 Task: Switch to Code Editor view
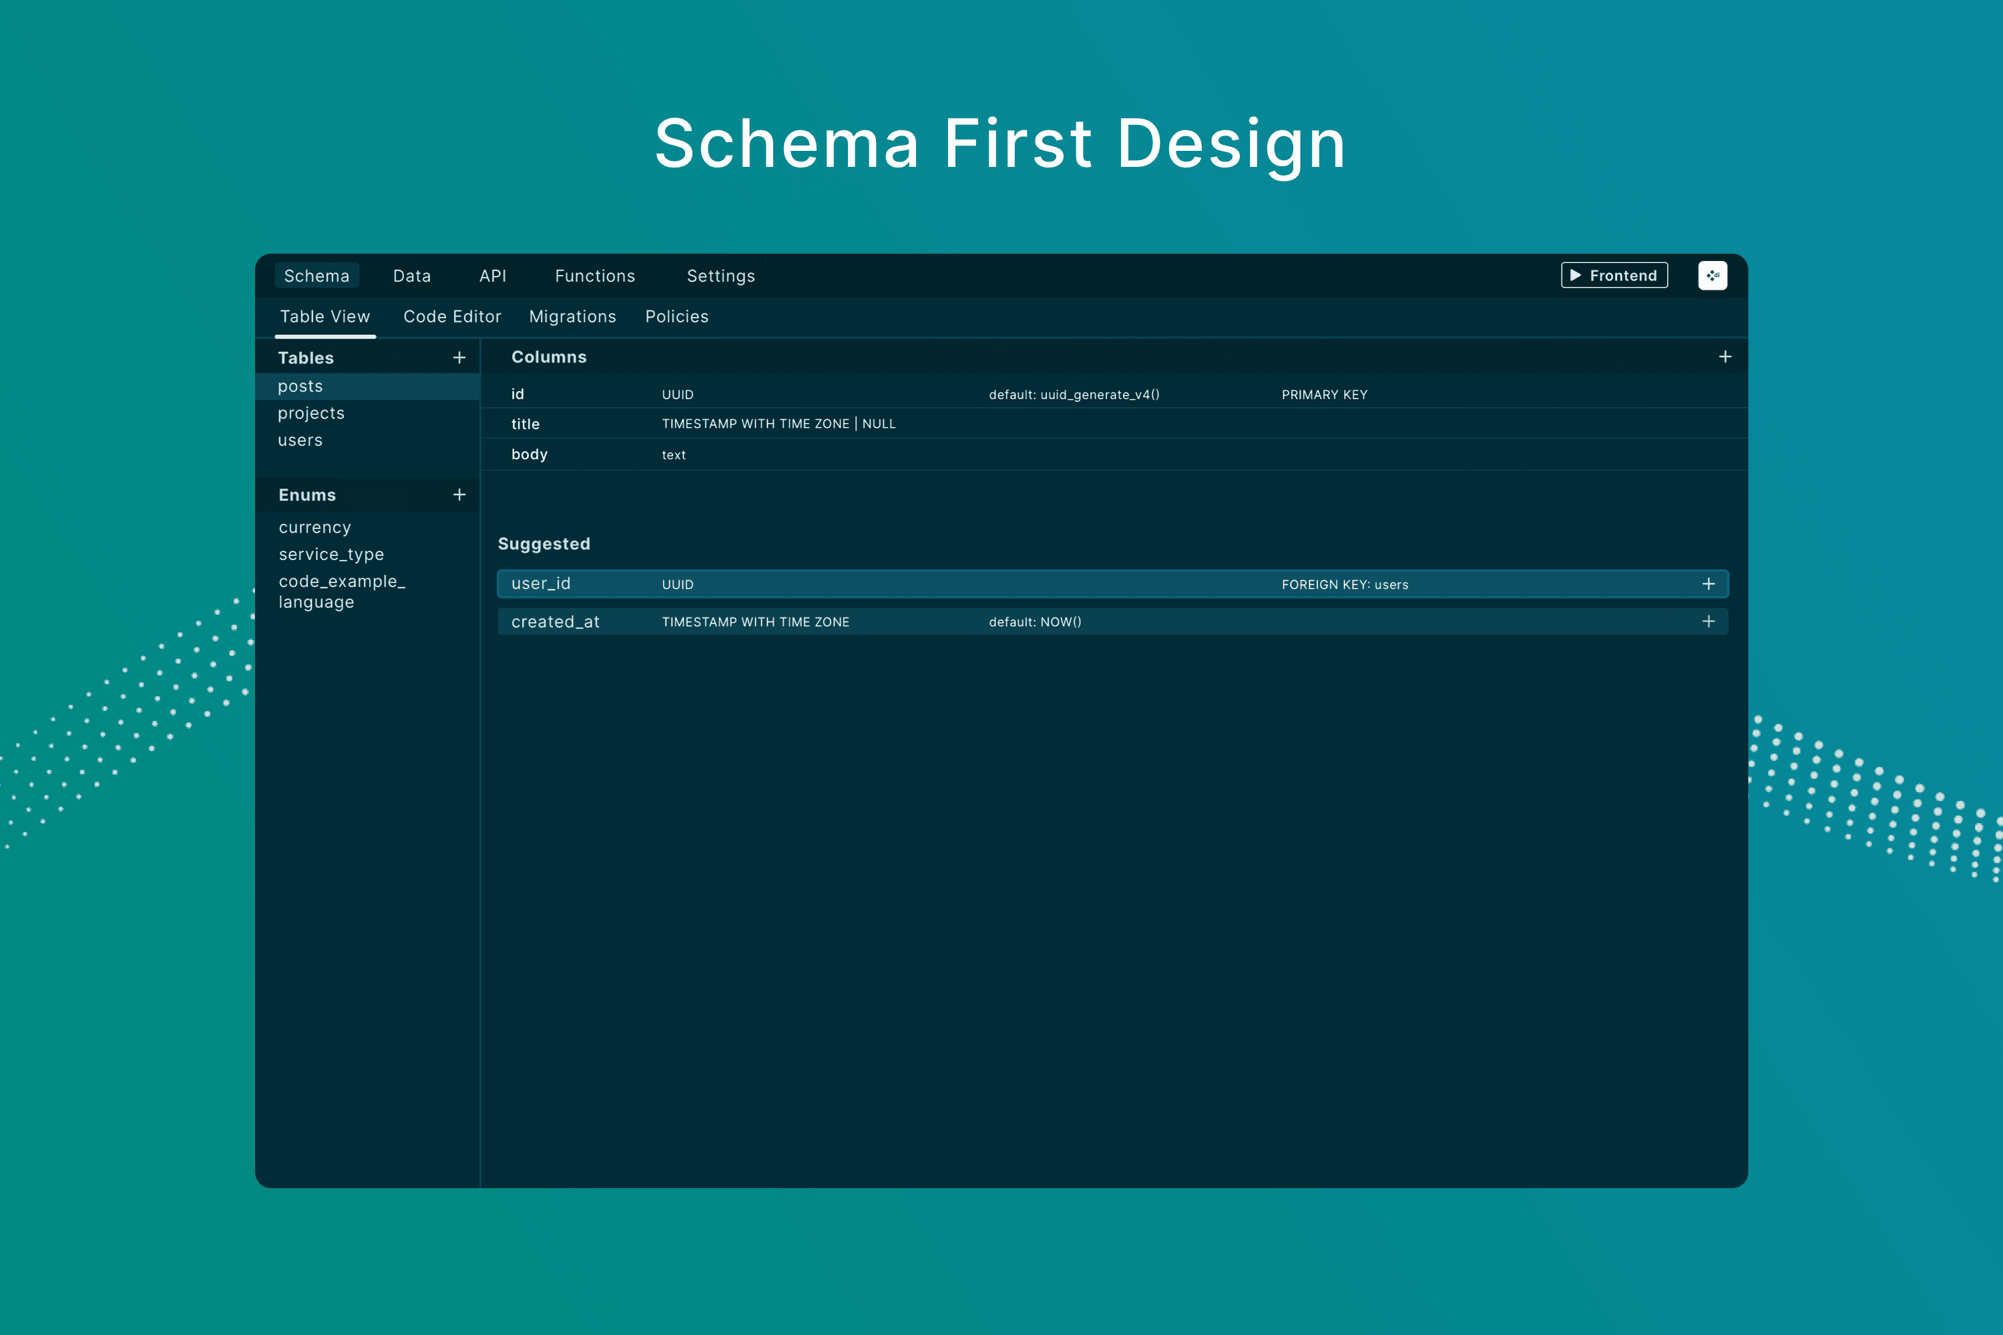coord(451,316)
